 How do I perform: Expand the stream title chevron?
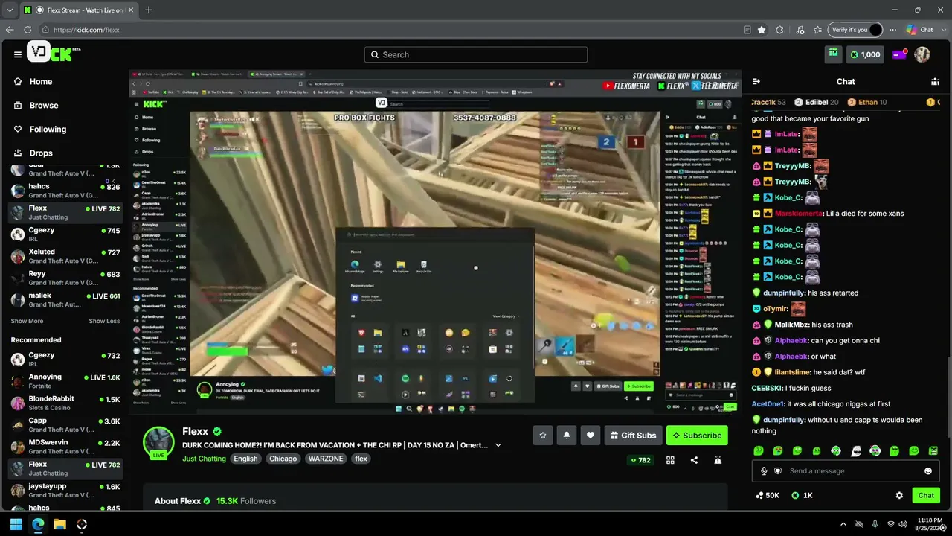[498, 445]
